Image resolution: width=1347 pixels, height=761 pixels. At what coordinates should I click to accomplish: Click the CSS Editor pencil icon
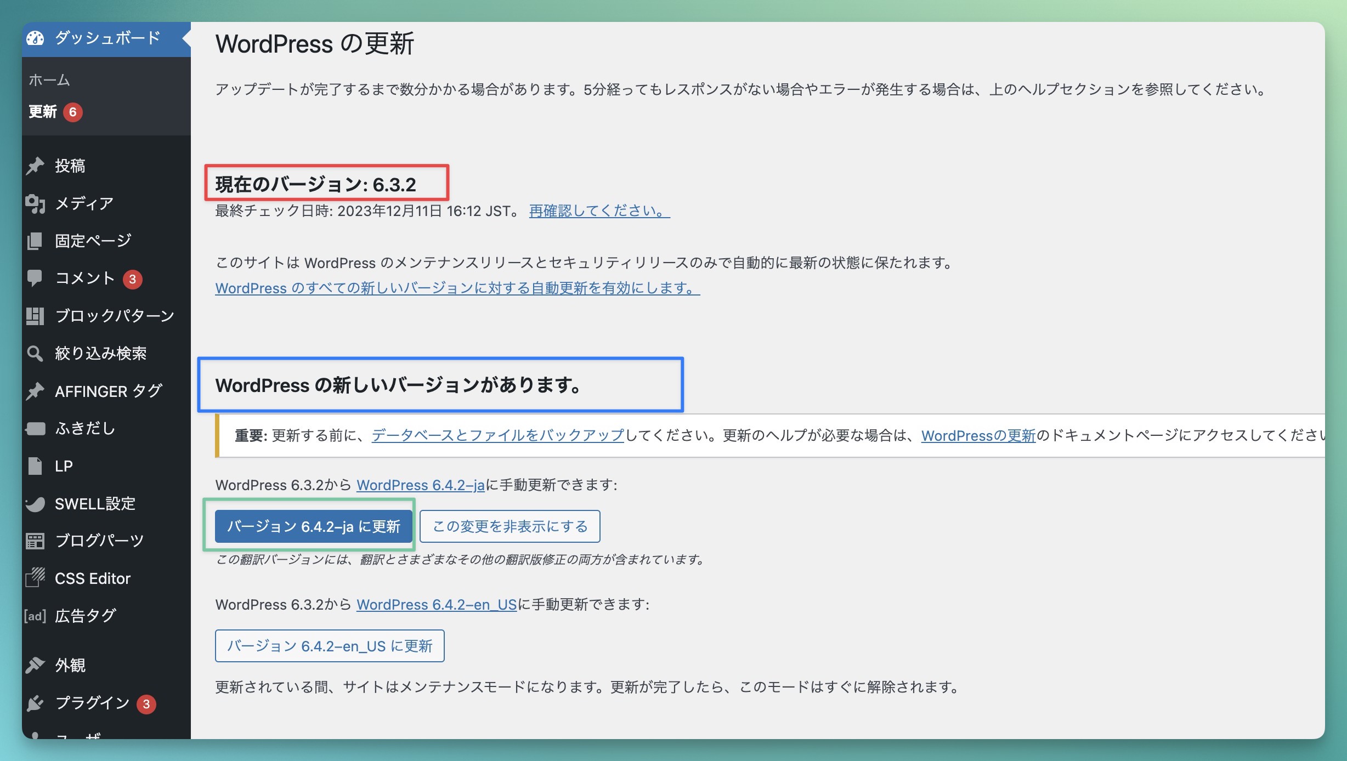pyautogui.click(x=35, y=578)
